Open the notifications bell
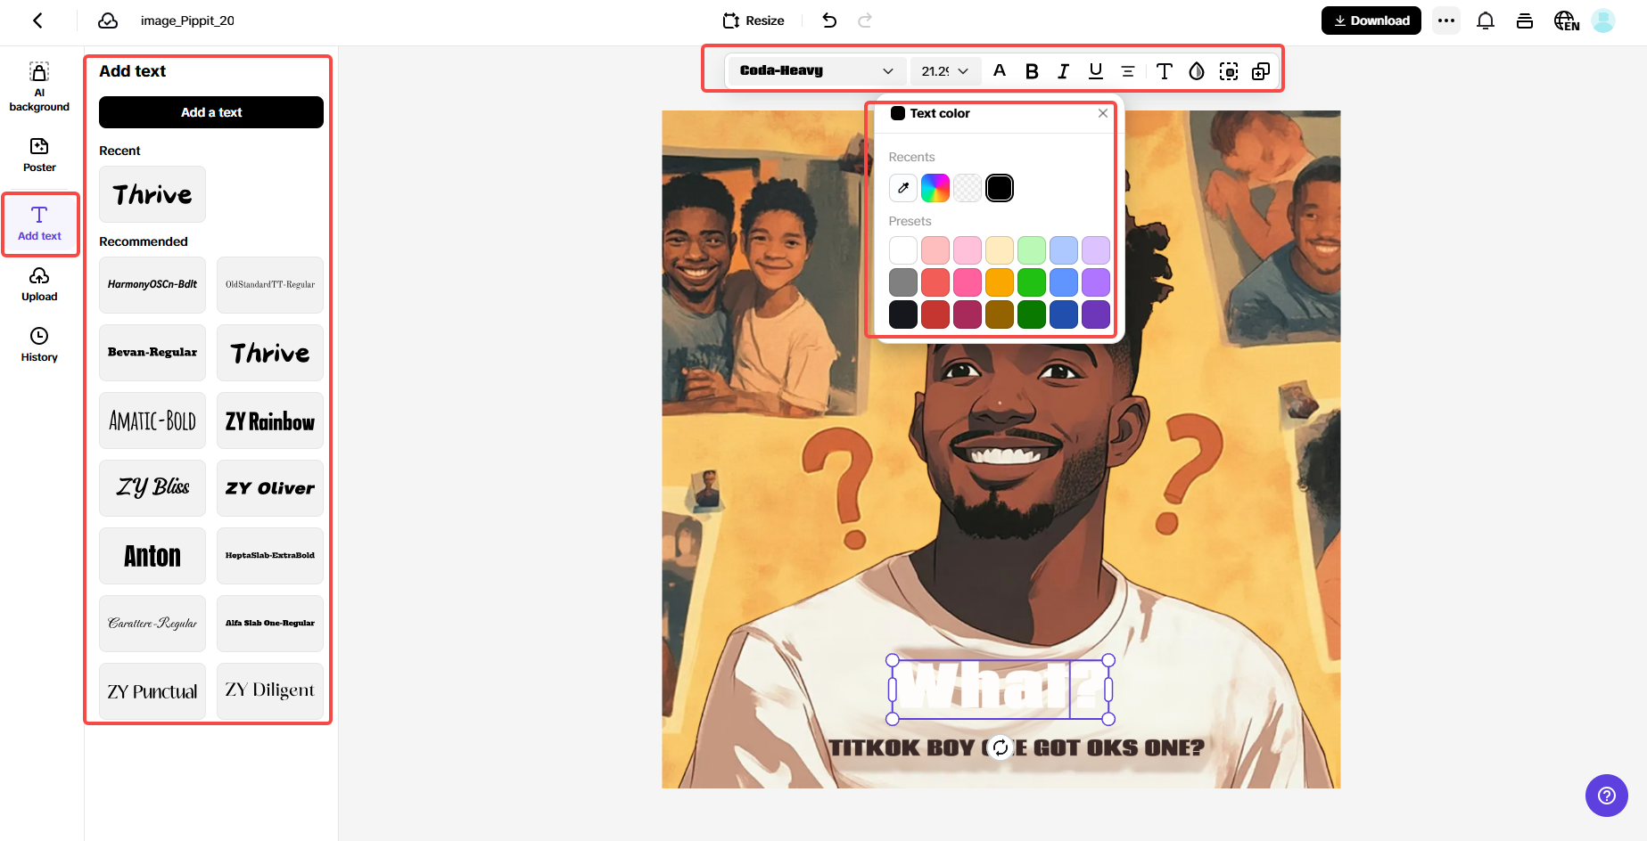The height and width of the screenshot is (841, 1647). [x=1486, y=20]
